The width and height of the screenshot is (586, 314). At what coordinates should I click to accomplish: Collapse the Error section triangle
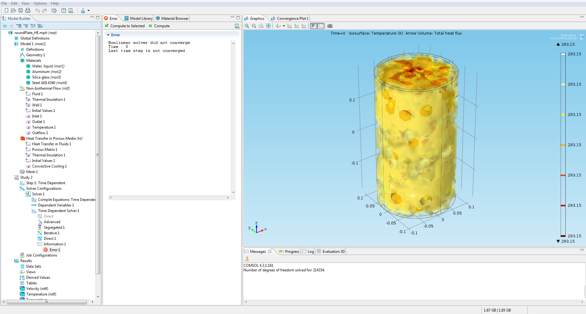108,35
